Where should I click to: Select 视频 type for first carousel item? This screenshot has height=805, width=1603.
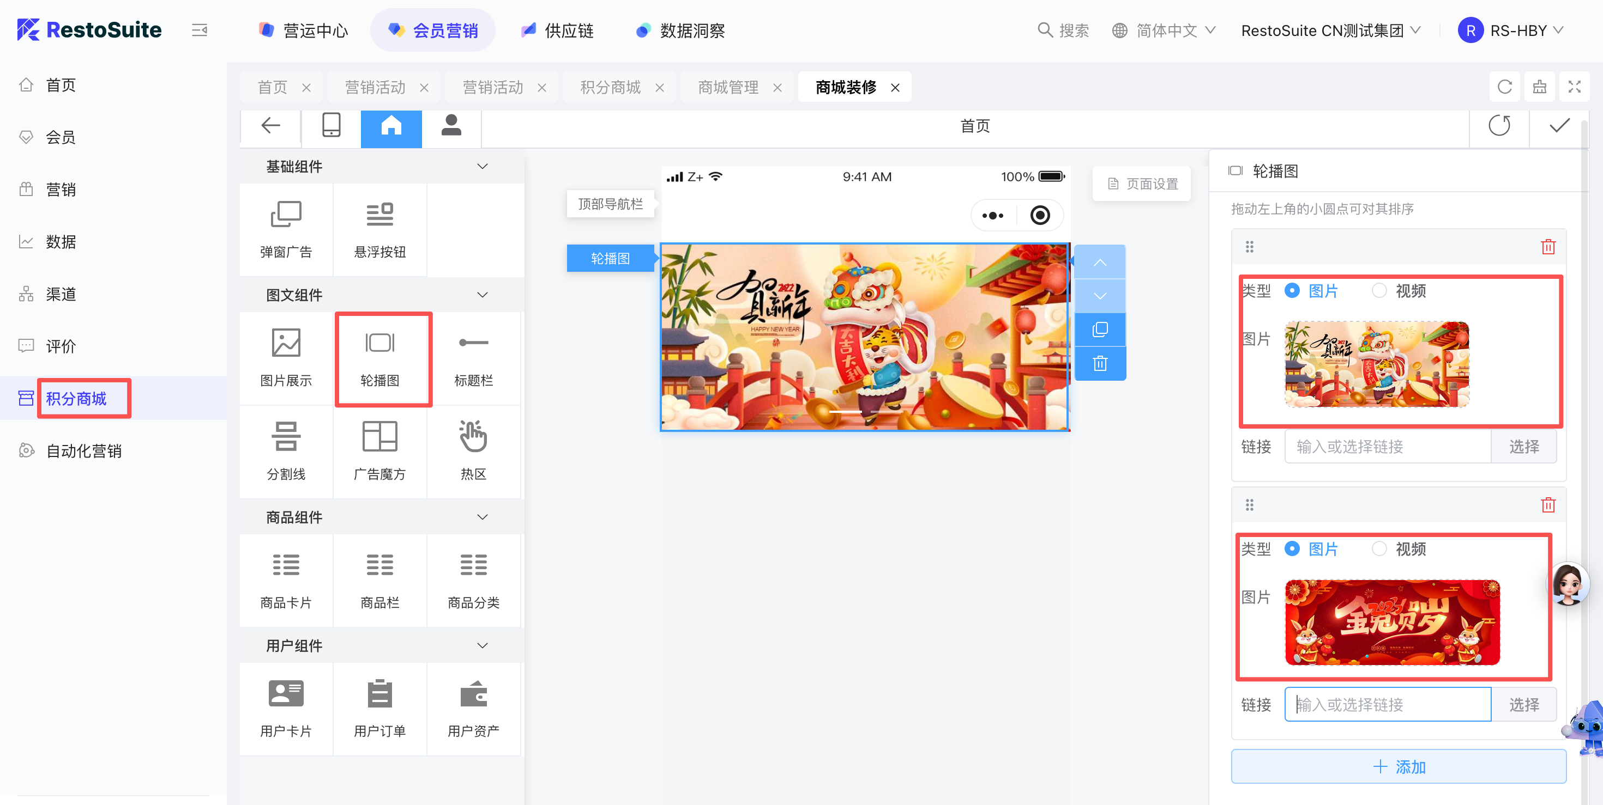coord(1379,290)
